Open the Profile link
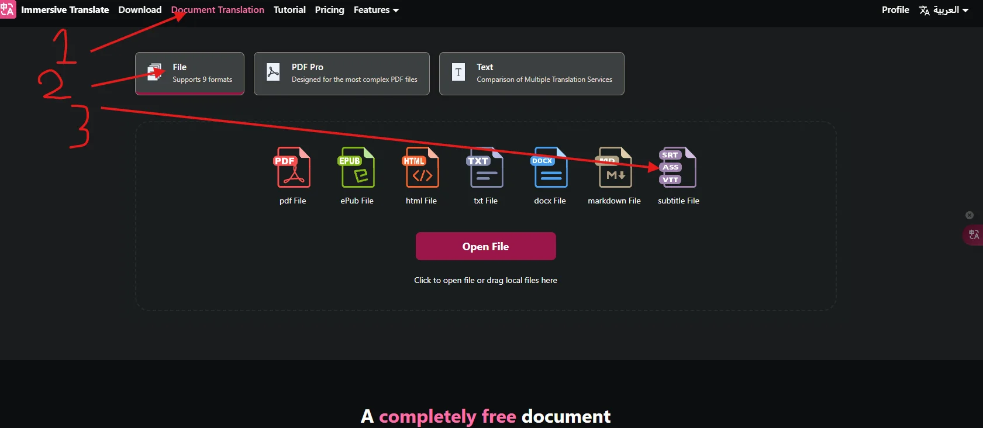This screenshot has width=983, height=428. [x=895, y=10]
